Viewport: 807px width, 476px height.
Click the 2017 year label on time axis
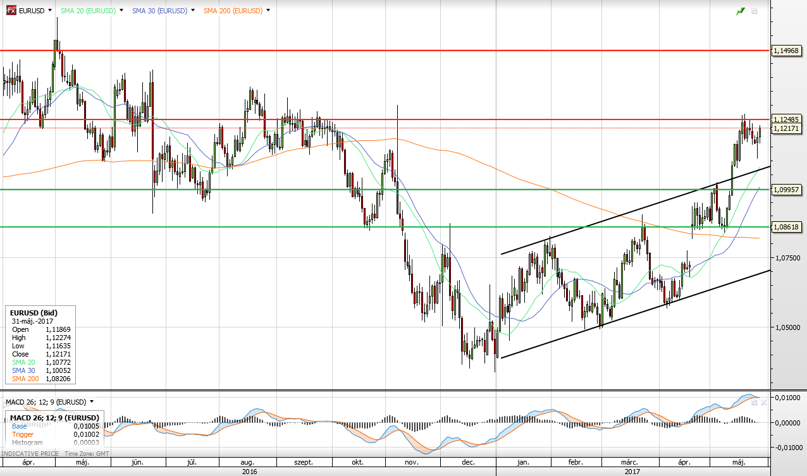[632, 472]
